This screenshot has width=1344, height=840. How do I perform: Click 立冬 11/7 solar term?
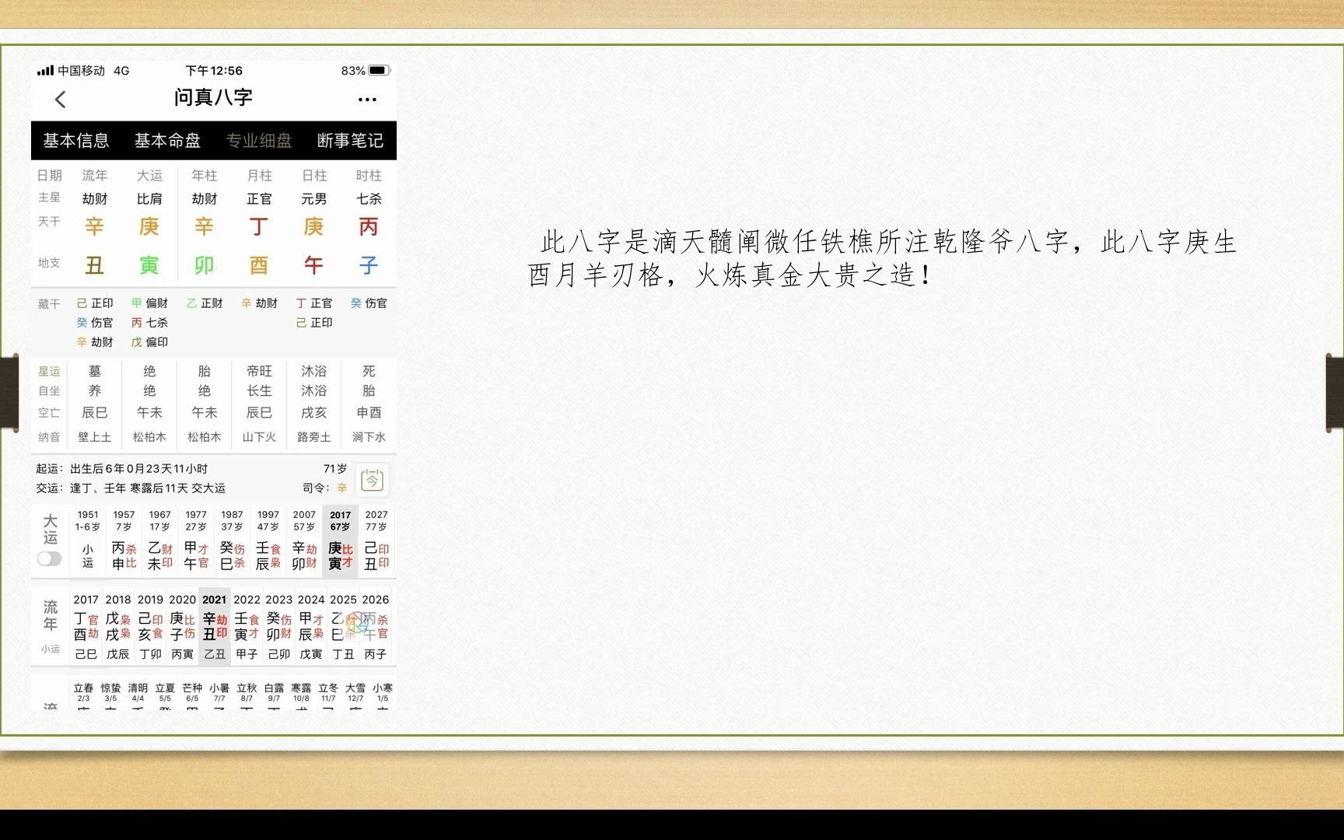pos(328,692)
